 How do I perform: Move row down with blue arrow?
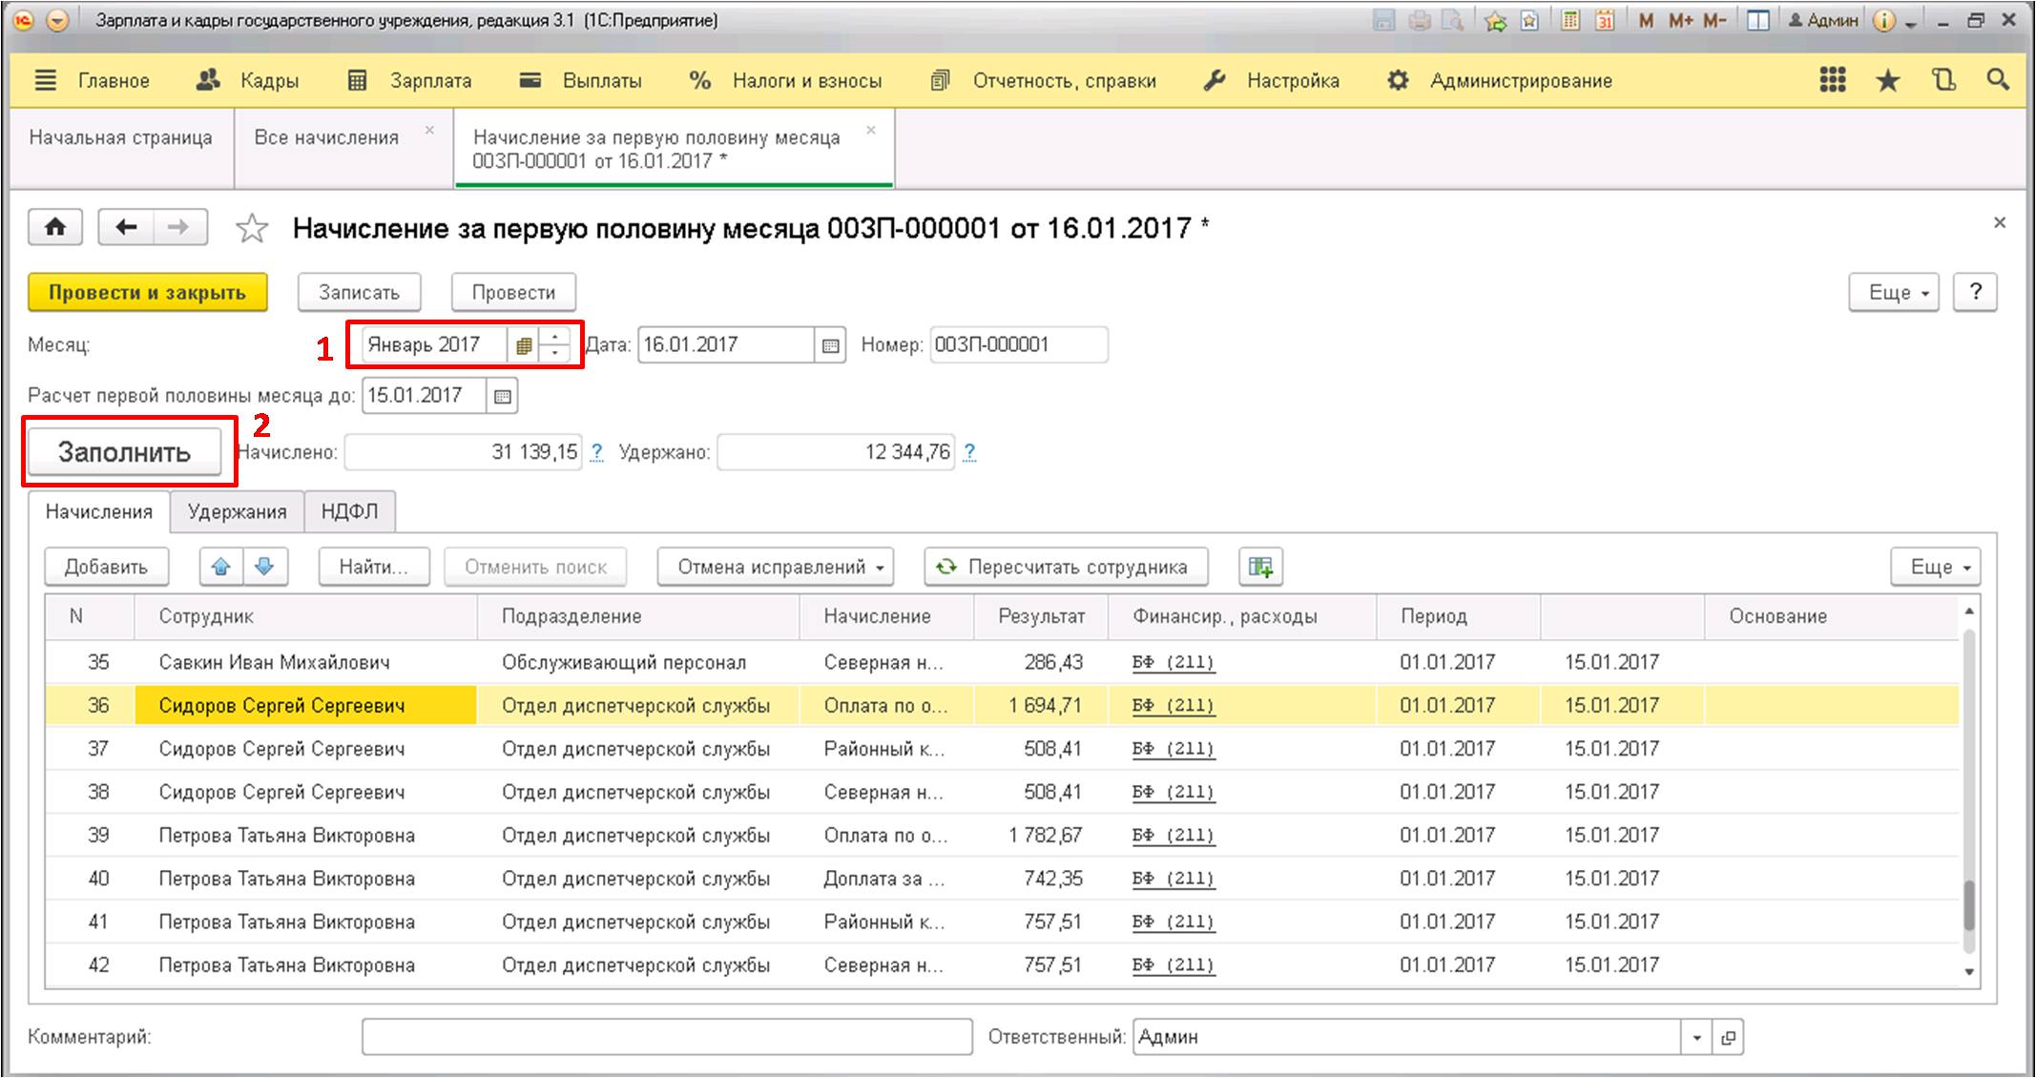(x=265, y=567)
